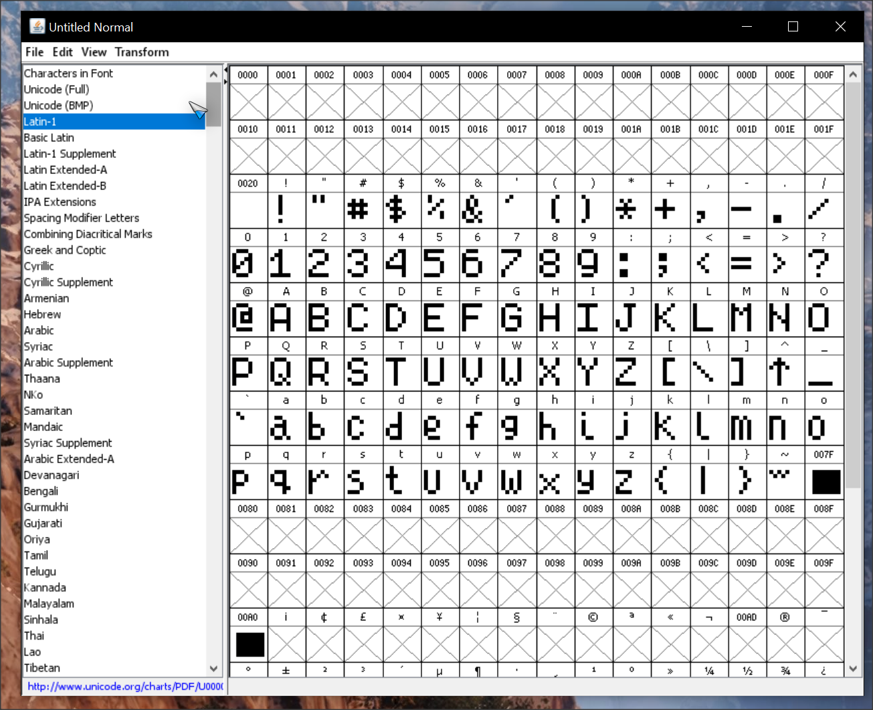This screenshot has height=710, width=873.
Task: Open the Edit menu
Action: tap(62, 52)
